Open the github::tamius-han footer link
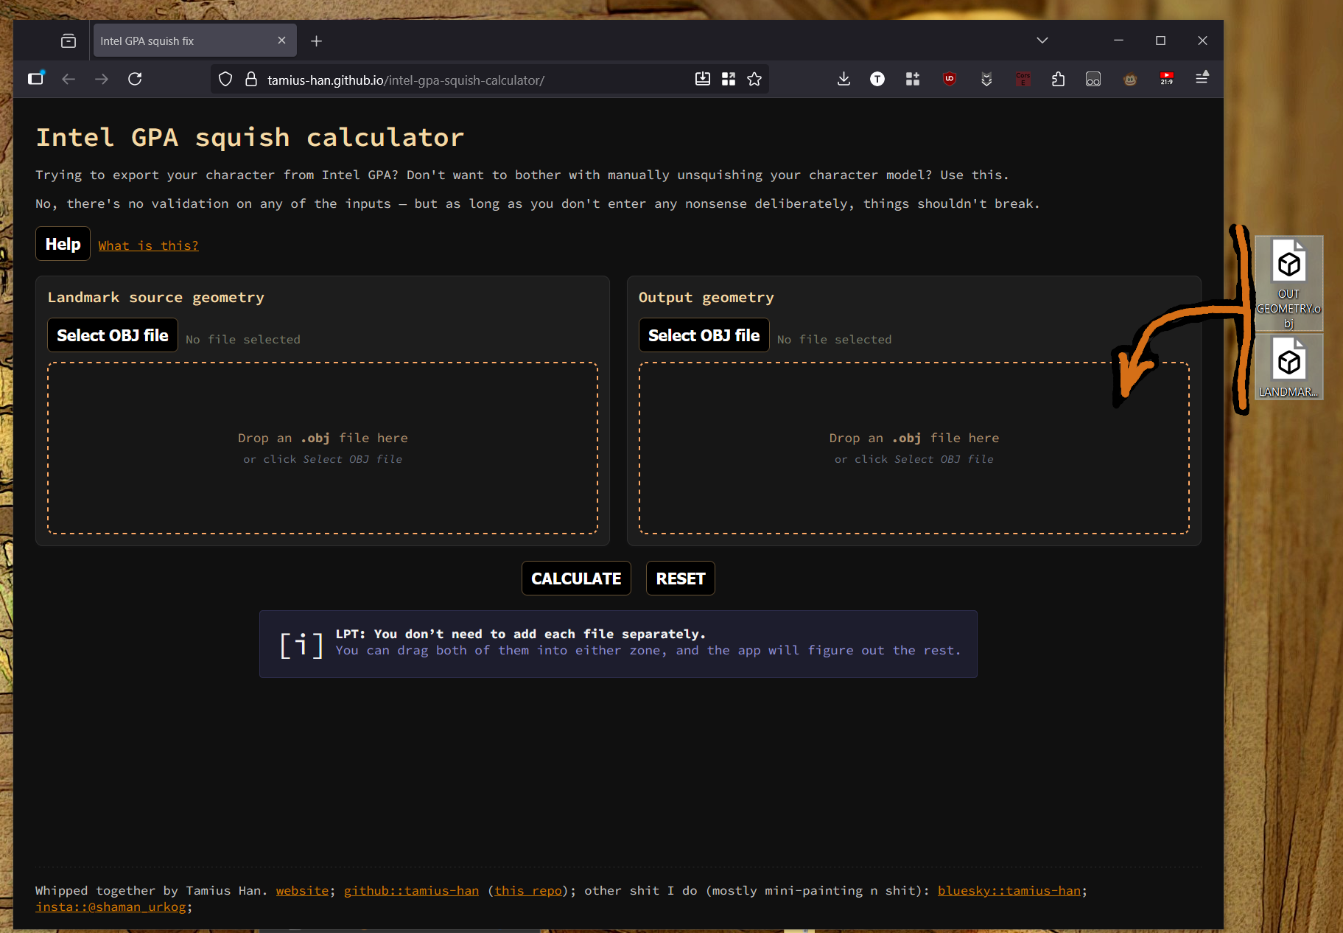 [411, 890]
